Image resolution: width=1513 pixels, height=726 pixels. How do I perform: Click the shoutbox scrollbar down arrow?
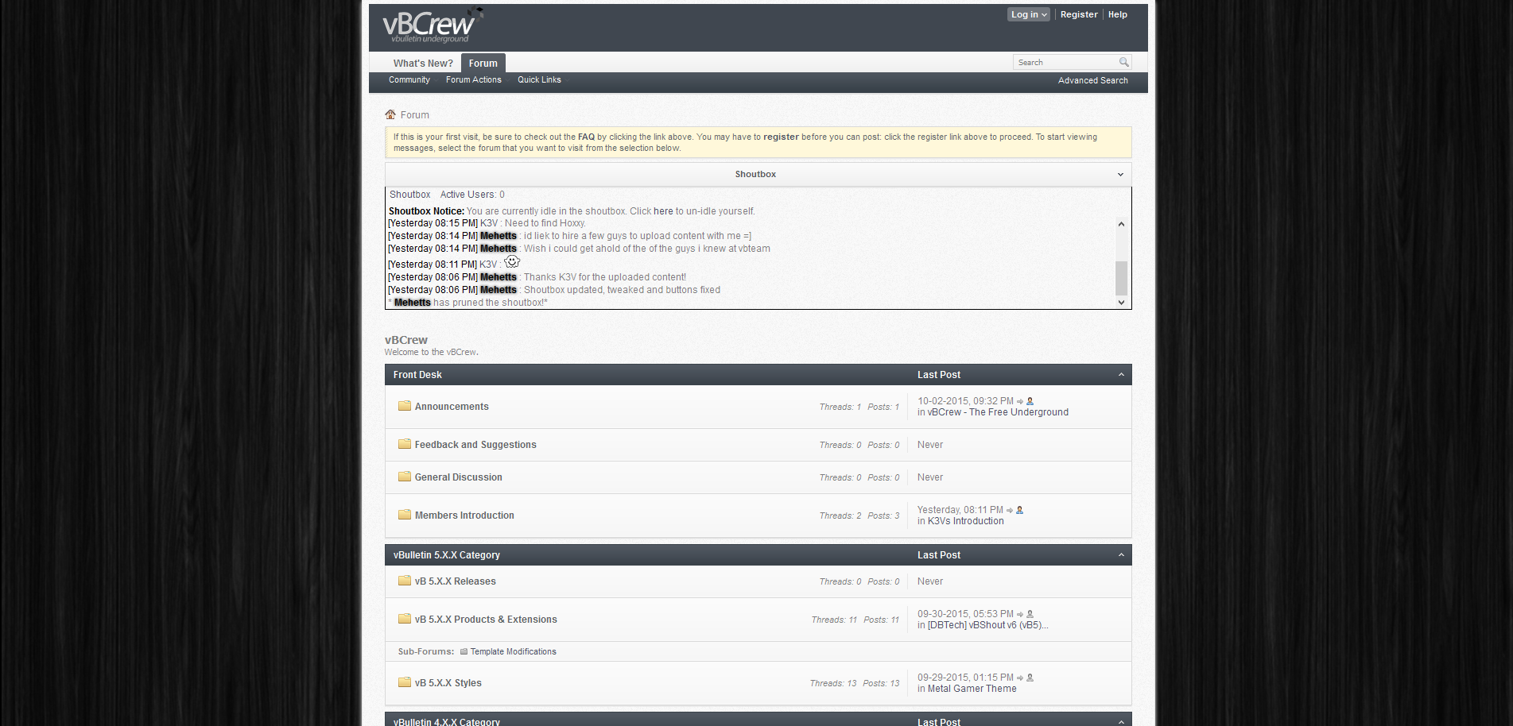pyautogui.click(x=1121, y=303)
